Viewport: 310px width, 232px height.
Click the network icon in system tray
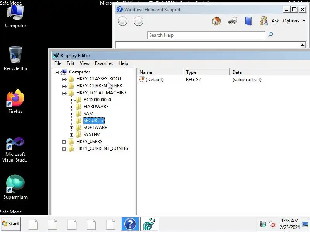(x=263, y=224)
